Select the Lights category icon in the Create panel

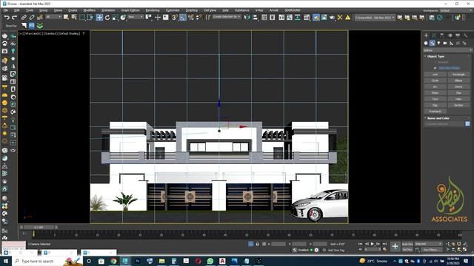point(438,43)
